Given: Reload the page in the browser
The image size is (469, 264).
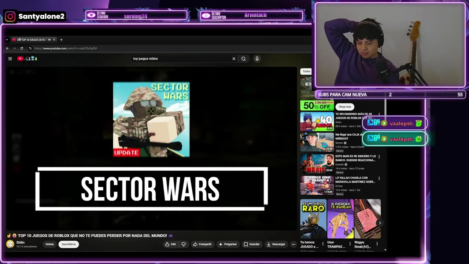Looking at the screenshot, I should (22, 48).
